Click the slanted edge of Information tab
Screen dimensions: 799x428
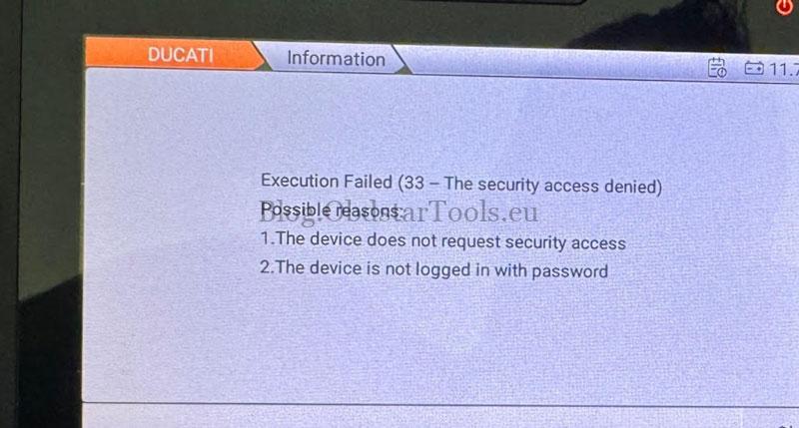click(400, 60)
